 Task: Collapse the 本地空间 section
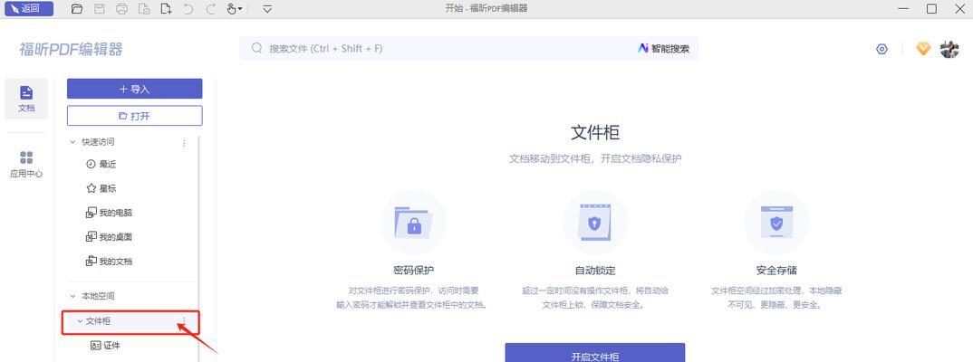(72, 296)
